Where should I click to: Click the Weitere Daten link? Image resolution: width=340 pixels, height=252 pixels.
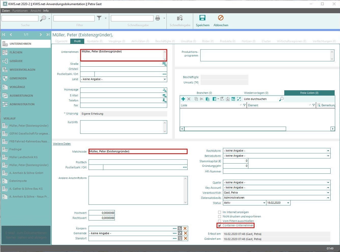click(x=62, y=144)
